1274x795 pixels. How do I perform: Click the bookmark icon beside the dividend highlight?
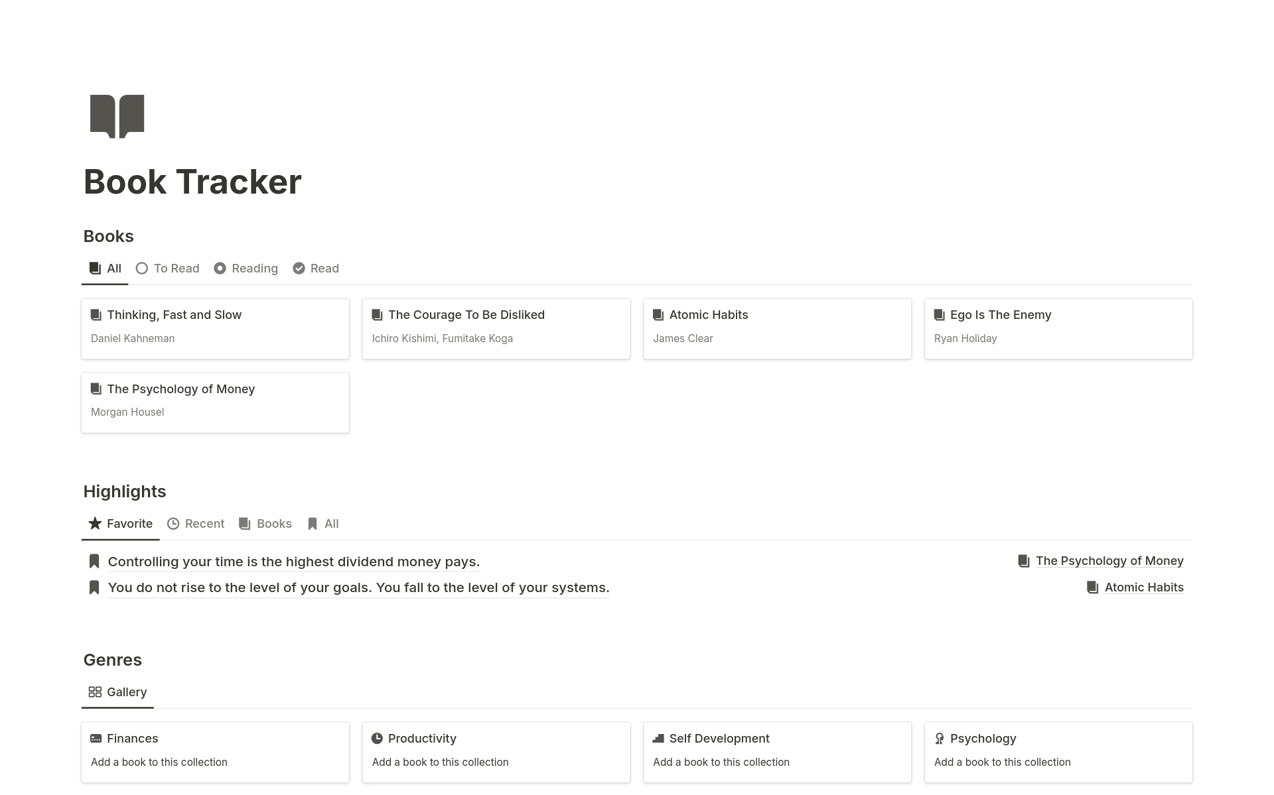(x=94, y=562)
